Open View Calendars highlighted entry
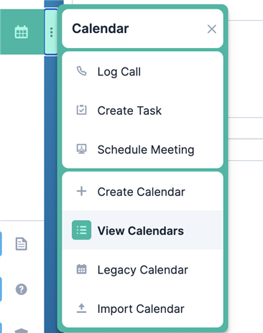The height and width of the screenshot is (333, 263). coord(142,230)
